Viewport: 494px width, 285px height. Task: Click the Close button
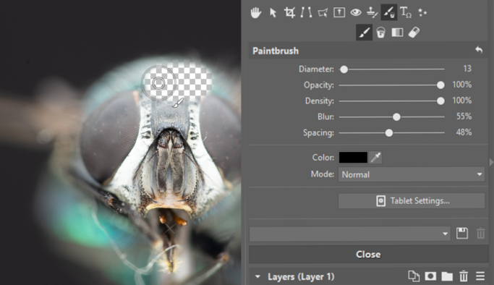(x=368, y=255)
